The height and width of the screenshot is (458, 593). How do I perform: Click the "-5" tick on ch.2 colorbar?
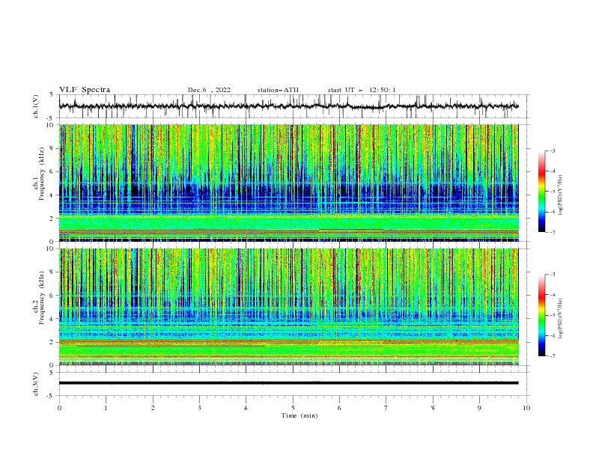[x=553, y=315]
